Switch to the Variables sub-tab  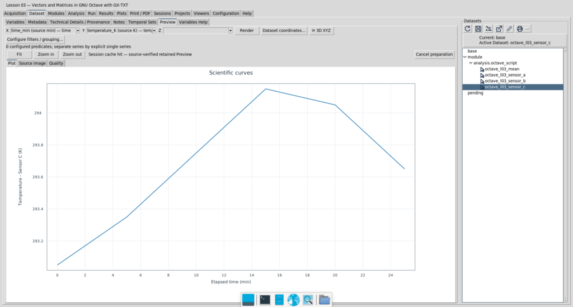15,22
